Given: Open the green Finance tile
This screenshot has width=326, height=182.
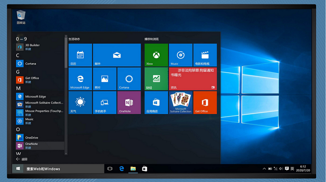Looking at the screenshot, I should click(156, 79).
